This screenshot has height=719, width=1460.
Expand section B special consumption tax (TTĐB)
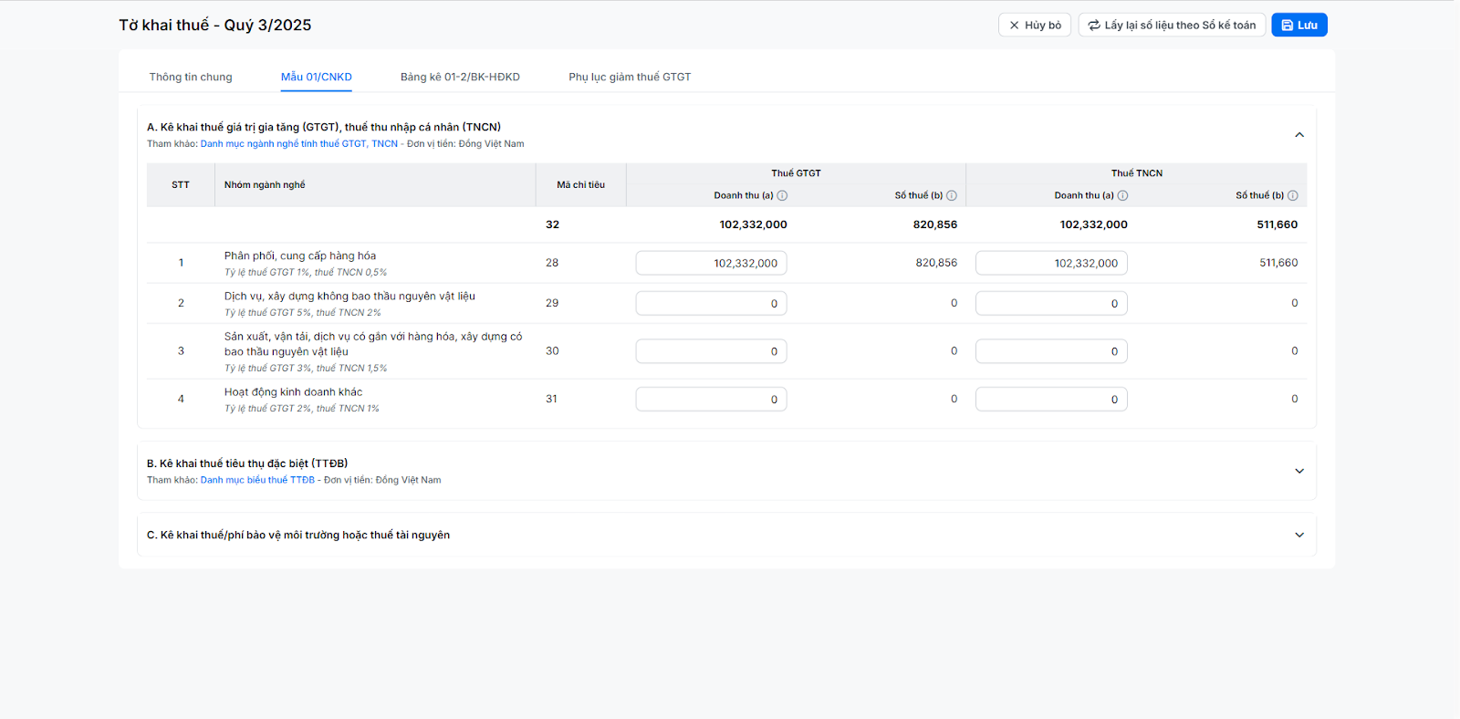1299,471
